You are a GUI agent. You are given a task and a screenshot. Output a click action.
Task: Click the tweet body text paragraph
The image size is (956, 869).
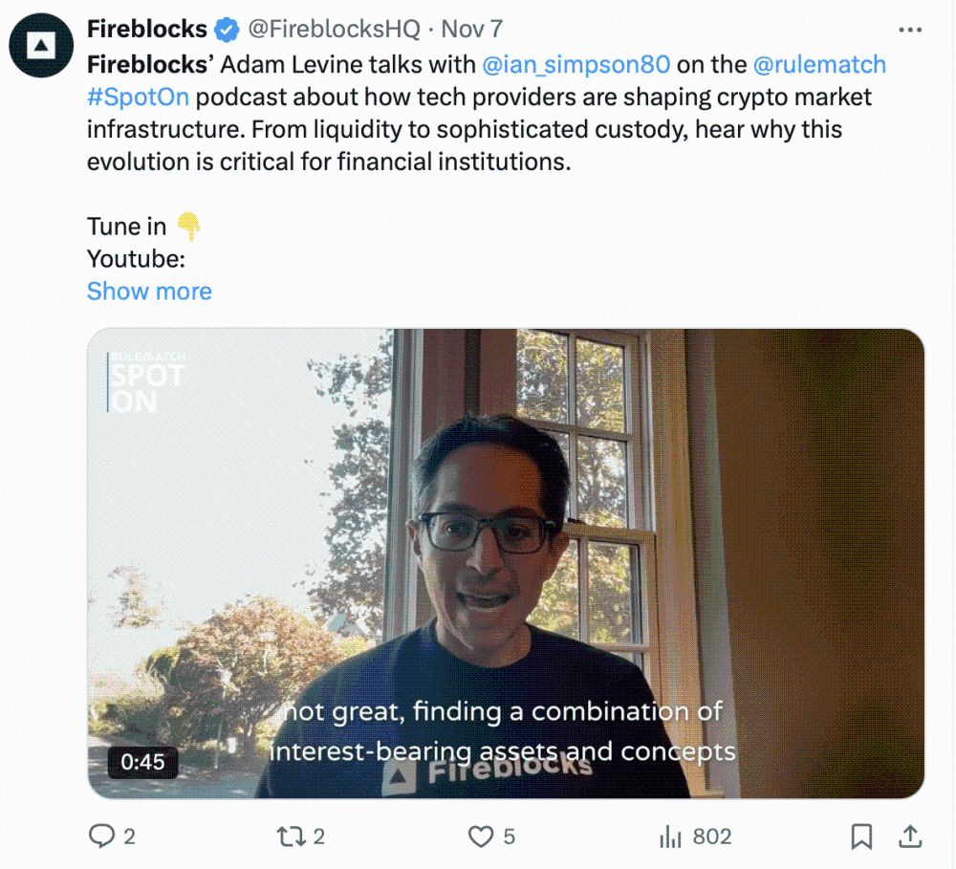pyautogui.click(x=478, y=129)
